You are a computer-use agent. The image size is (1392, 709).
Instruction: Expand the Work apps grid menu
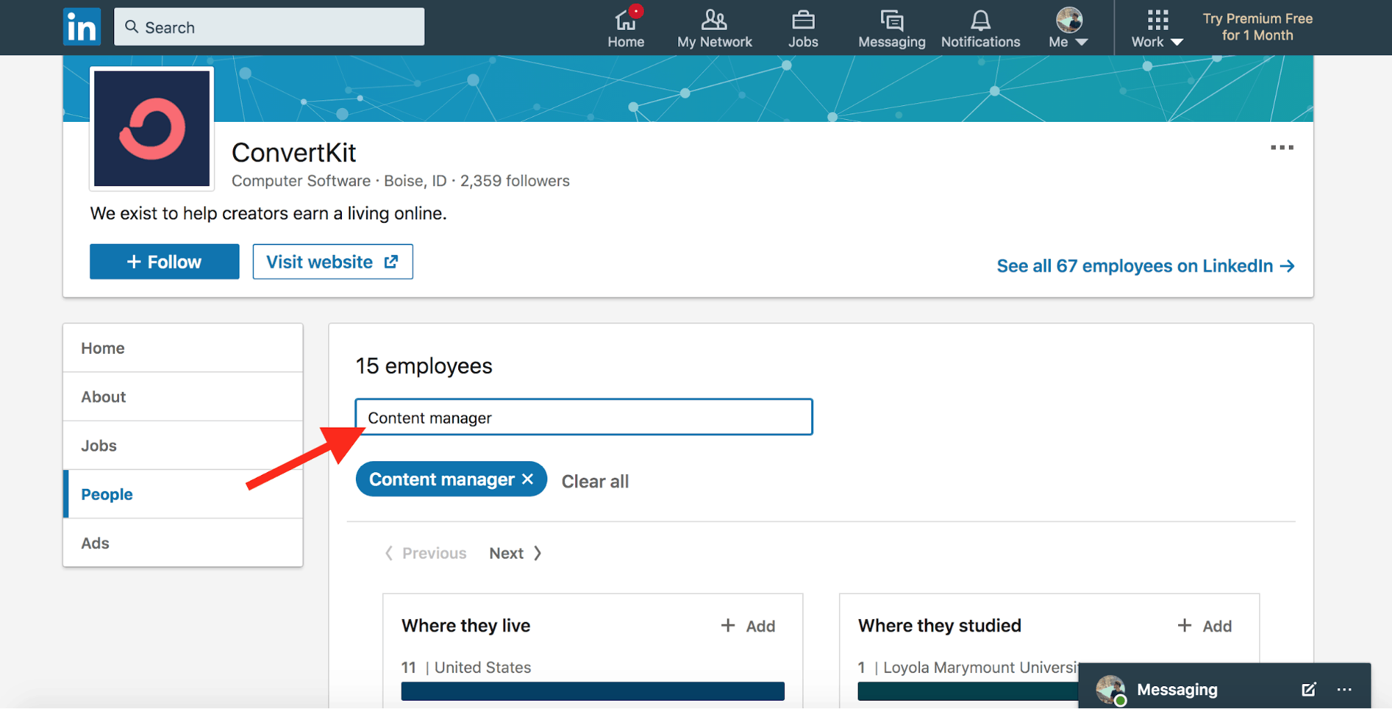1157,28
